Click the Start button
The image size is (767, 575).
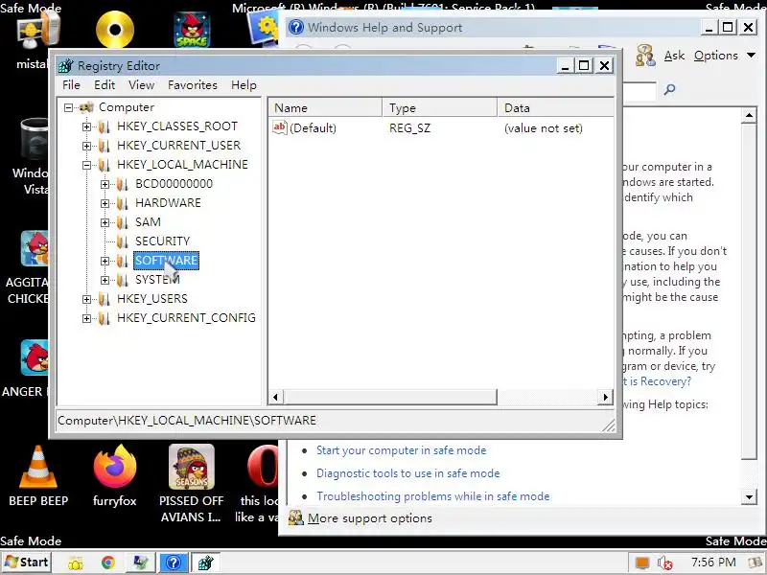coord(27,563)
